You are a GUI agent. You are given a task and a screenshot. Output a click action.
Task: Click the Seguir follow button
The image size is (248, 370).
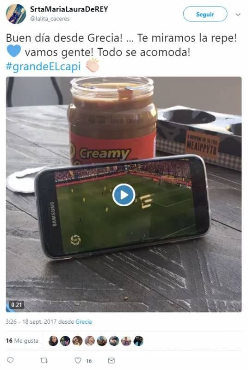[x=205, y=14]
